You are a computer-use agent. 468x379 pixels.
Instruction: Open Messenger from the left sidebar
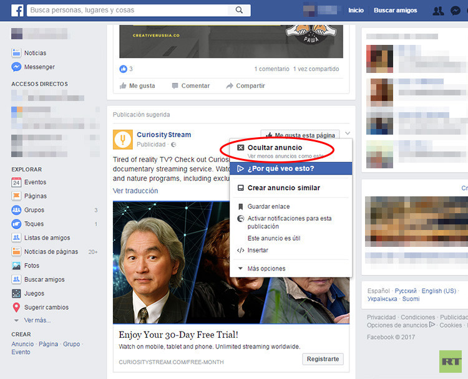click(x=39, y=67)
